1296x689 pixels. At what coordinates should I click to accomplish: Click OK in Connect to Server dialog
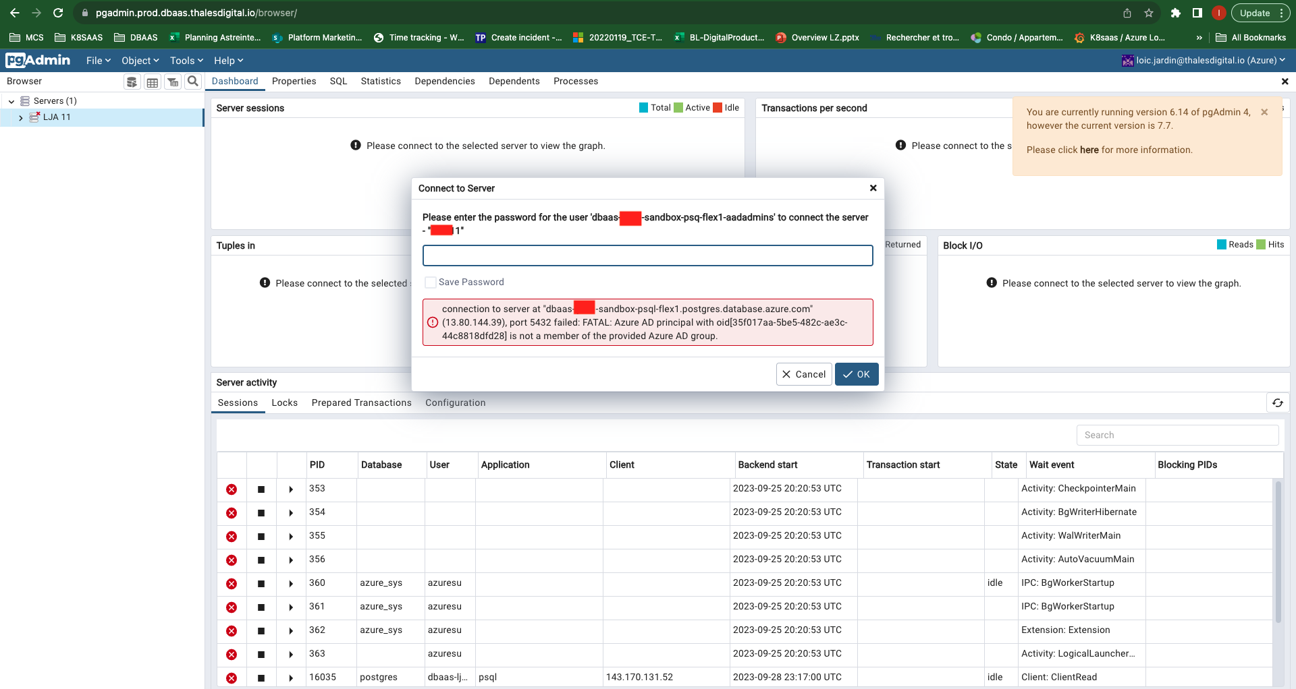point(857,374)
